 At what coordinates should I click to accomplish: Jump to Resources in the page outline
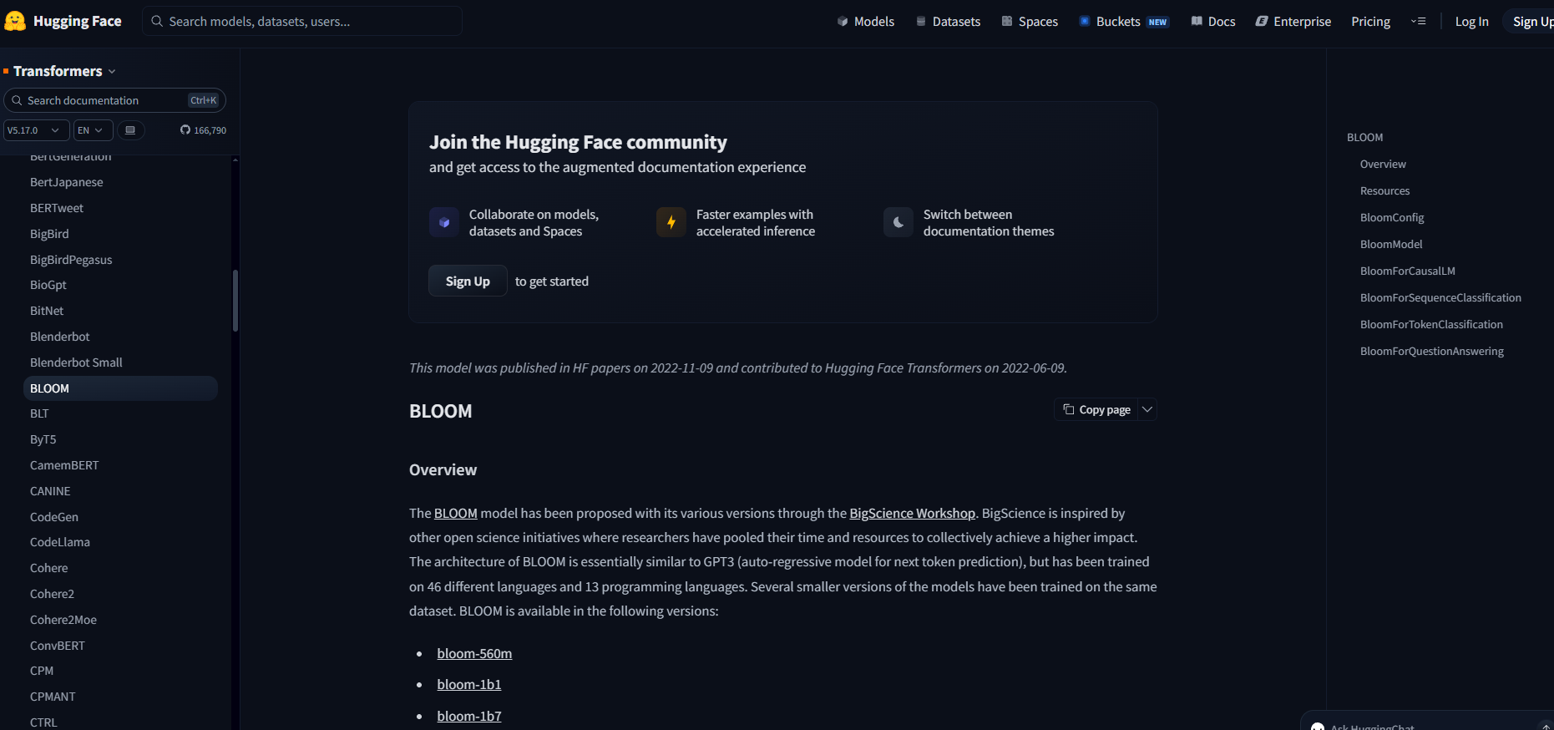1384,190
